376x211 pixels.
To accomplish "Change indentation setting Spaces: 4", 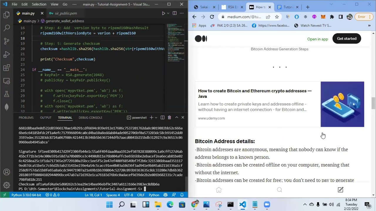I will pos(113,195).
